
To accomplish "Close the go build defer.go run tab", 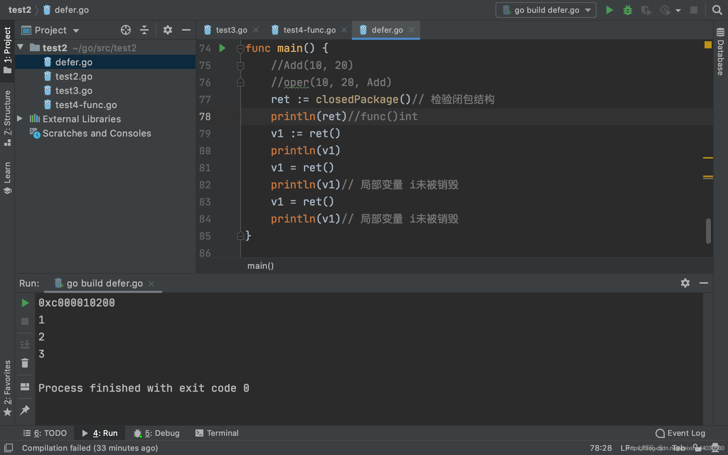I will pos(151,283).
